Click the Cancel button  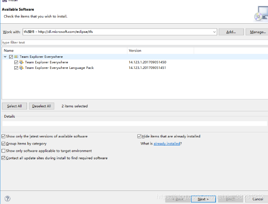(x=257, y=199)
